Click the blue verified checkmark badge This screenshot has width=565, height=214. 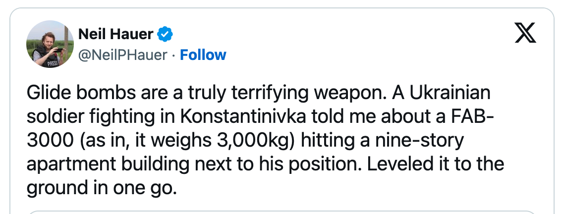(x=165, y=34)
